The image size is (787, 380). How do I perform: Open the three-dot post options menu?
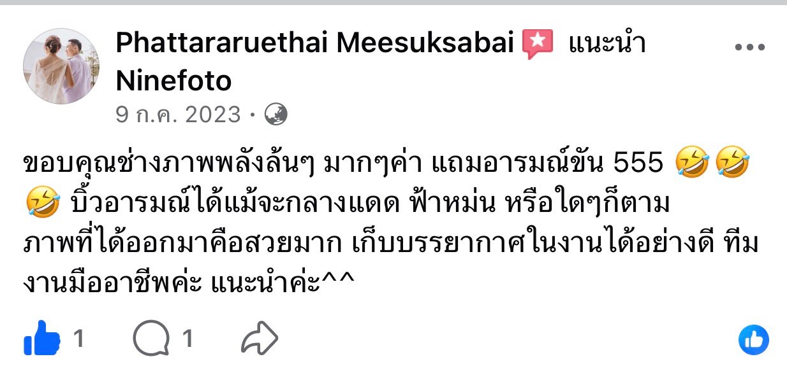pos(749,47)
